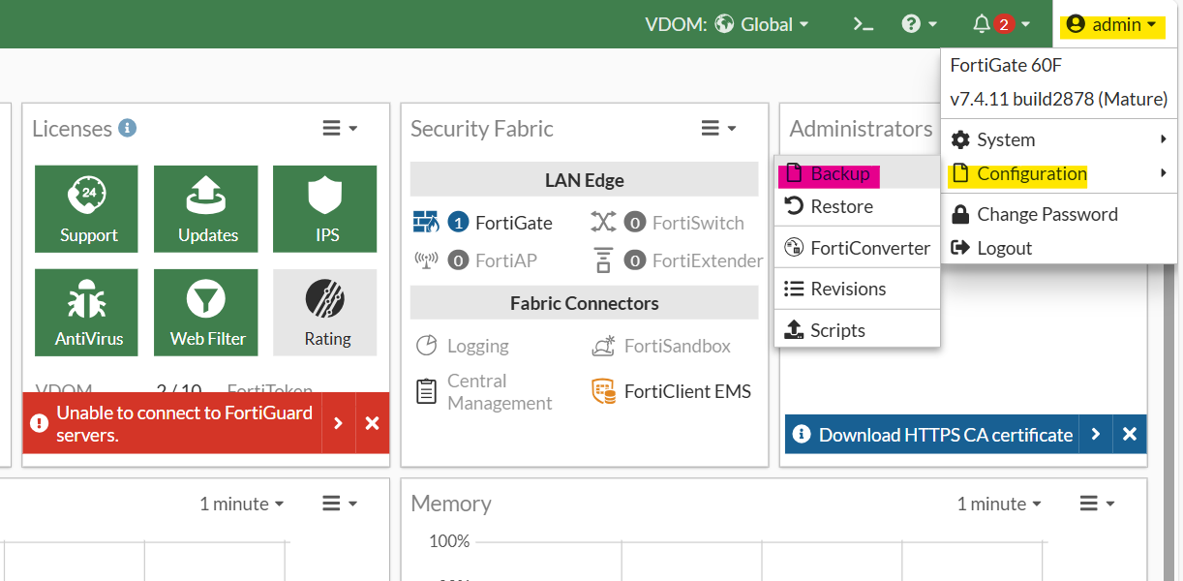The height and width of the screenshot is (581, 1183).
Task: Open the Security Fabric widget menu
Action: click(x=718, y=128)
